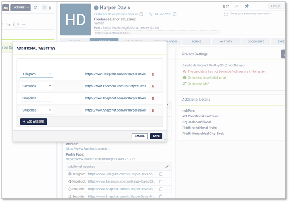289x202 pixels.
Task: Open the Telegram link in Additional websites list
Action: pos(121,174)
